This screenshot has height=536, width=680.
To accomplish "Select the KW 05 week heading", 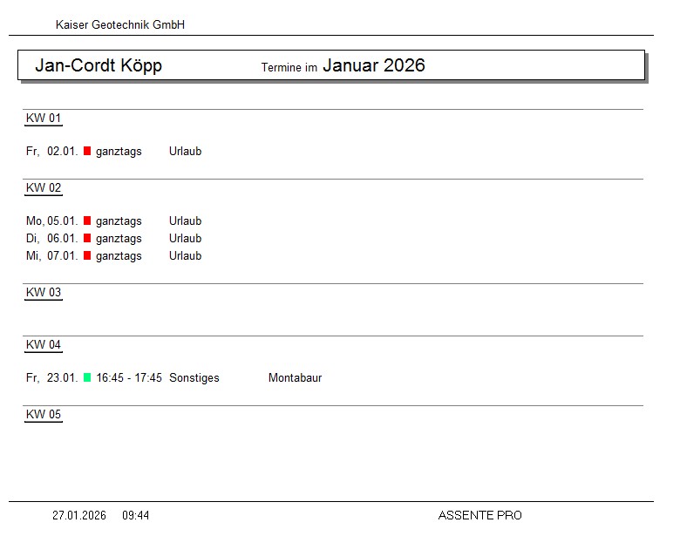I will (x=44, y=415).
